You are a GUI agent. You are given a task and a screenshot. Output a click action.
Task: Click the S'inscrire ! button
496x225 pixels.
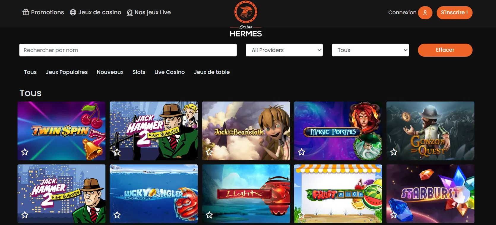(454, 12)
